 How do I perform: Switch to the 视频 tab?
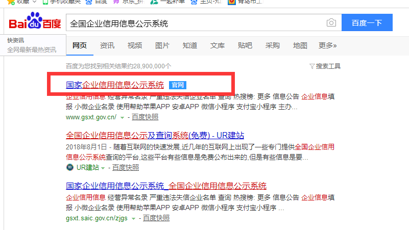135,45
